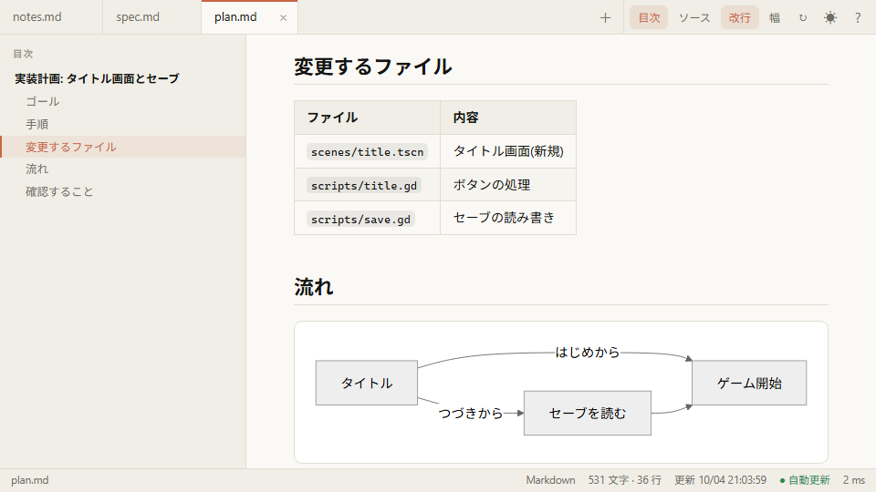Select 変更するファイル in the outline
The image size is (876, 492).
pyautogui.click(x=123, y=147)
